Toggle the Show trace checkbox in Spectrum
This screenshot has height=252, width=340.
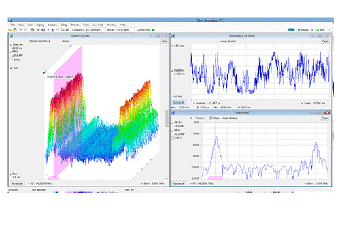click(211, 118)
